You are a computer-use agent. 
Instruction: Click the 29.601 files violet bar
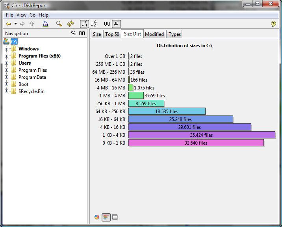[x=190, y=127]
